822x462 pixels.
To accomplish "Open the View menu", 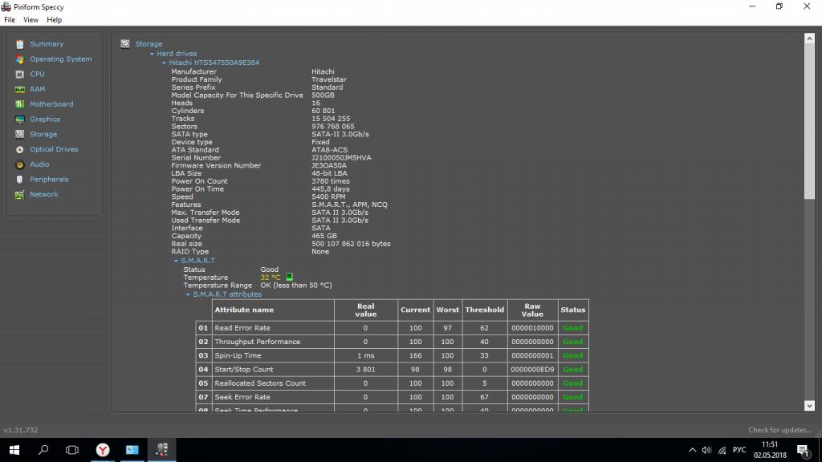I will coord(31,19).
